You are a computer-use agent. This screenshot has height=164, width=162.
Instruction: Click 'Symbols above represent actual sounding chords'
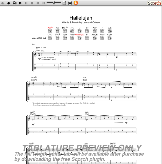49,105
